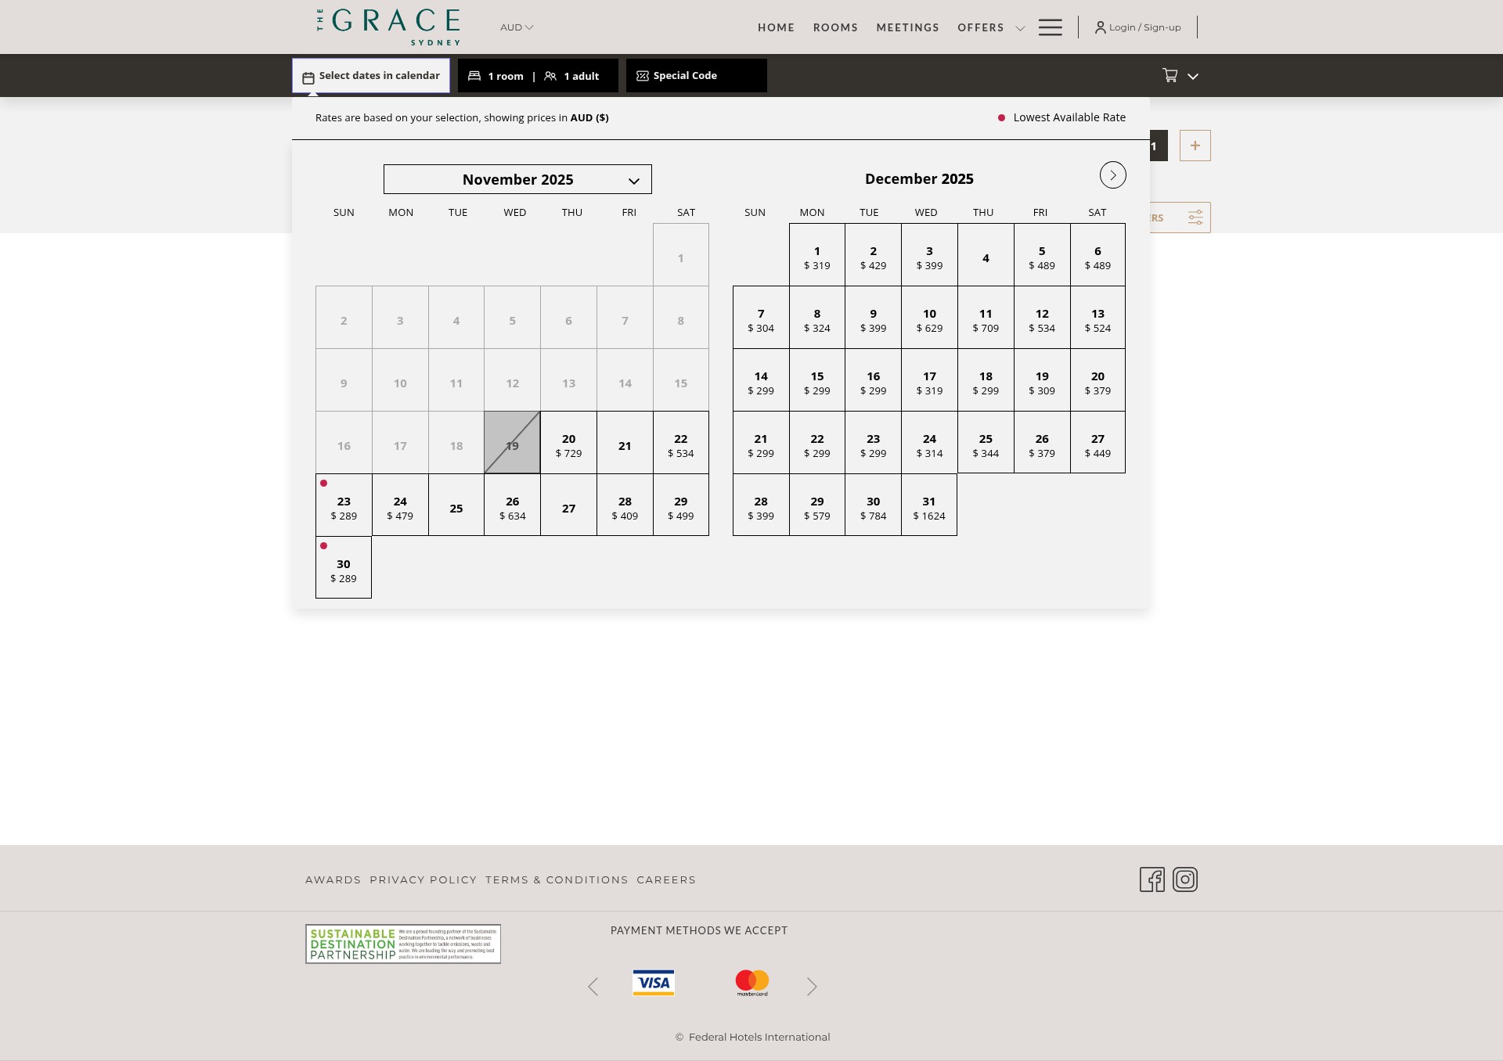The image size is (1503, 1061).
Task: Open the AUD currency dropdown
Action: point(517,27)
